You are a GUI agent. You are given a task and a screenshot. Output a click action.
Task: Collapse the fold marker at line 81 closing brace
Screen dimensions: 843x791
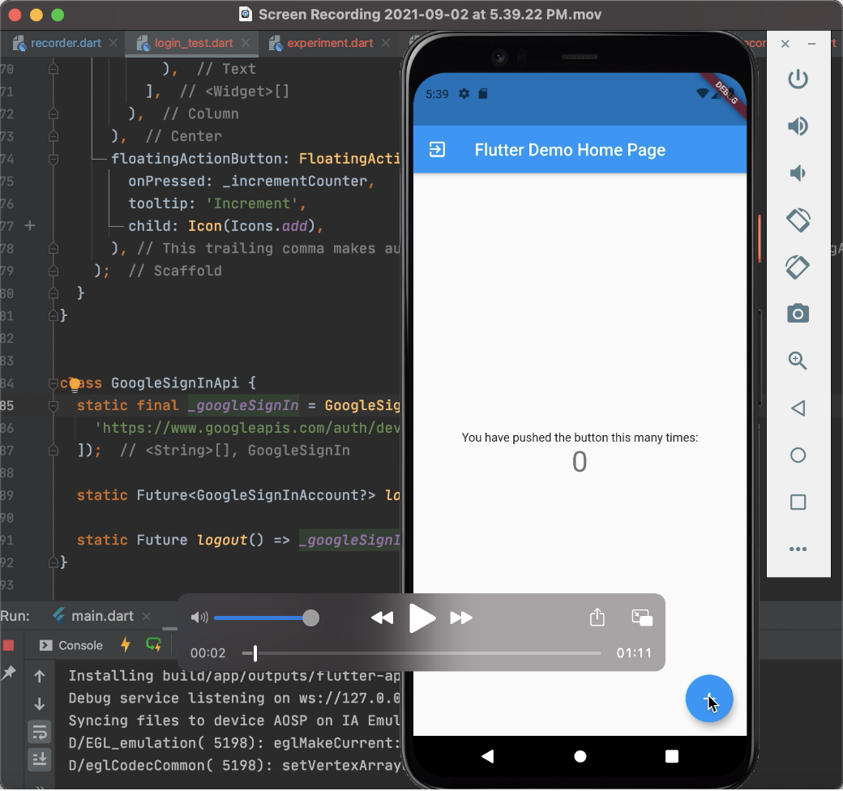click(x=53, y=316)
